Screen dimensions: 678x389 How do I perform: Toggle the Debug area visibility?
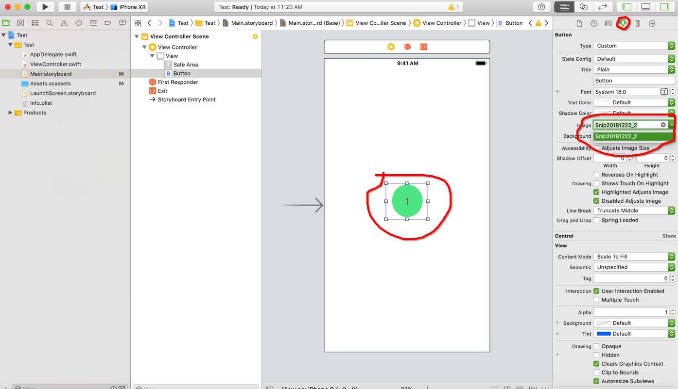[646, 7]
